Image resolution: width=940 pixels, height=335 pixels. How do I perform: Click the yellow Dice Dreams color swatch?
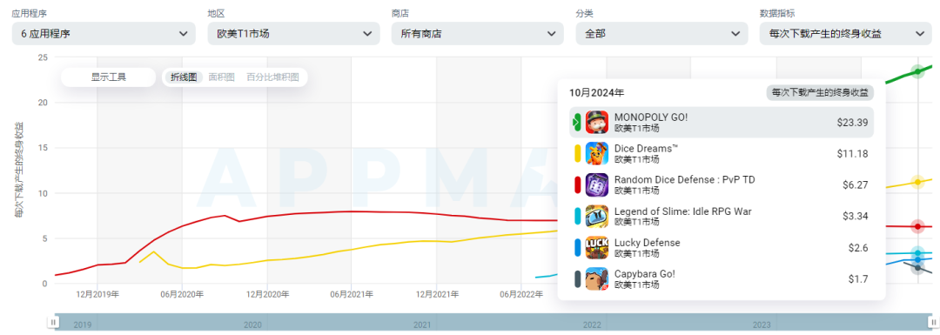pos(577,153)
